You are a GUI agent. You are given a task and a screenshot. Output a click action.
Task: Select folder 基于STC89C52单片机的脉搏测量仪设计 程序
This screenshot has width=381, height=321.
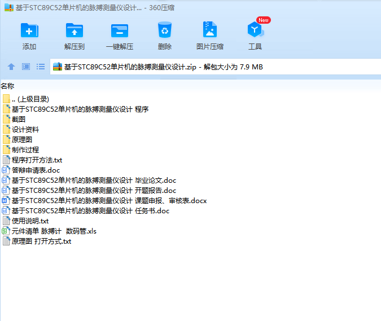coord(80,109)
